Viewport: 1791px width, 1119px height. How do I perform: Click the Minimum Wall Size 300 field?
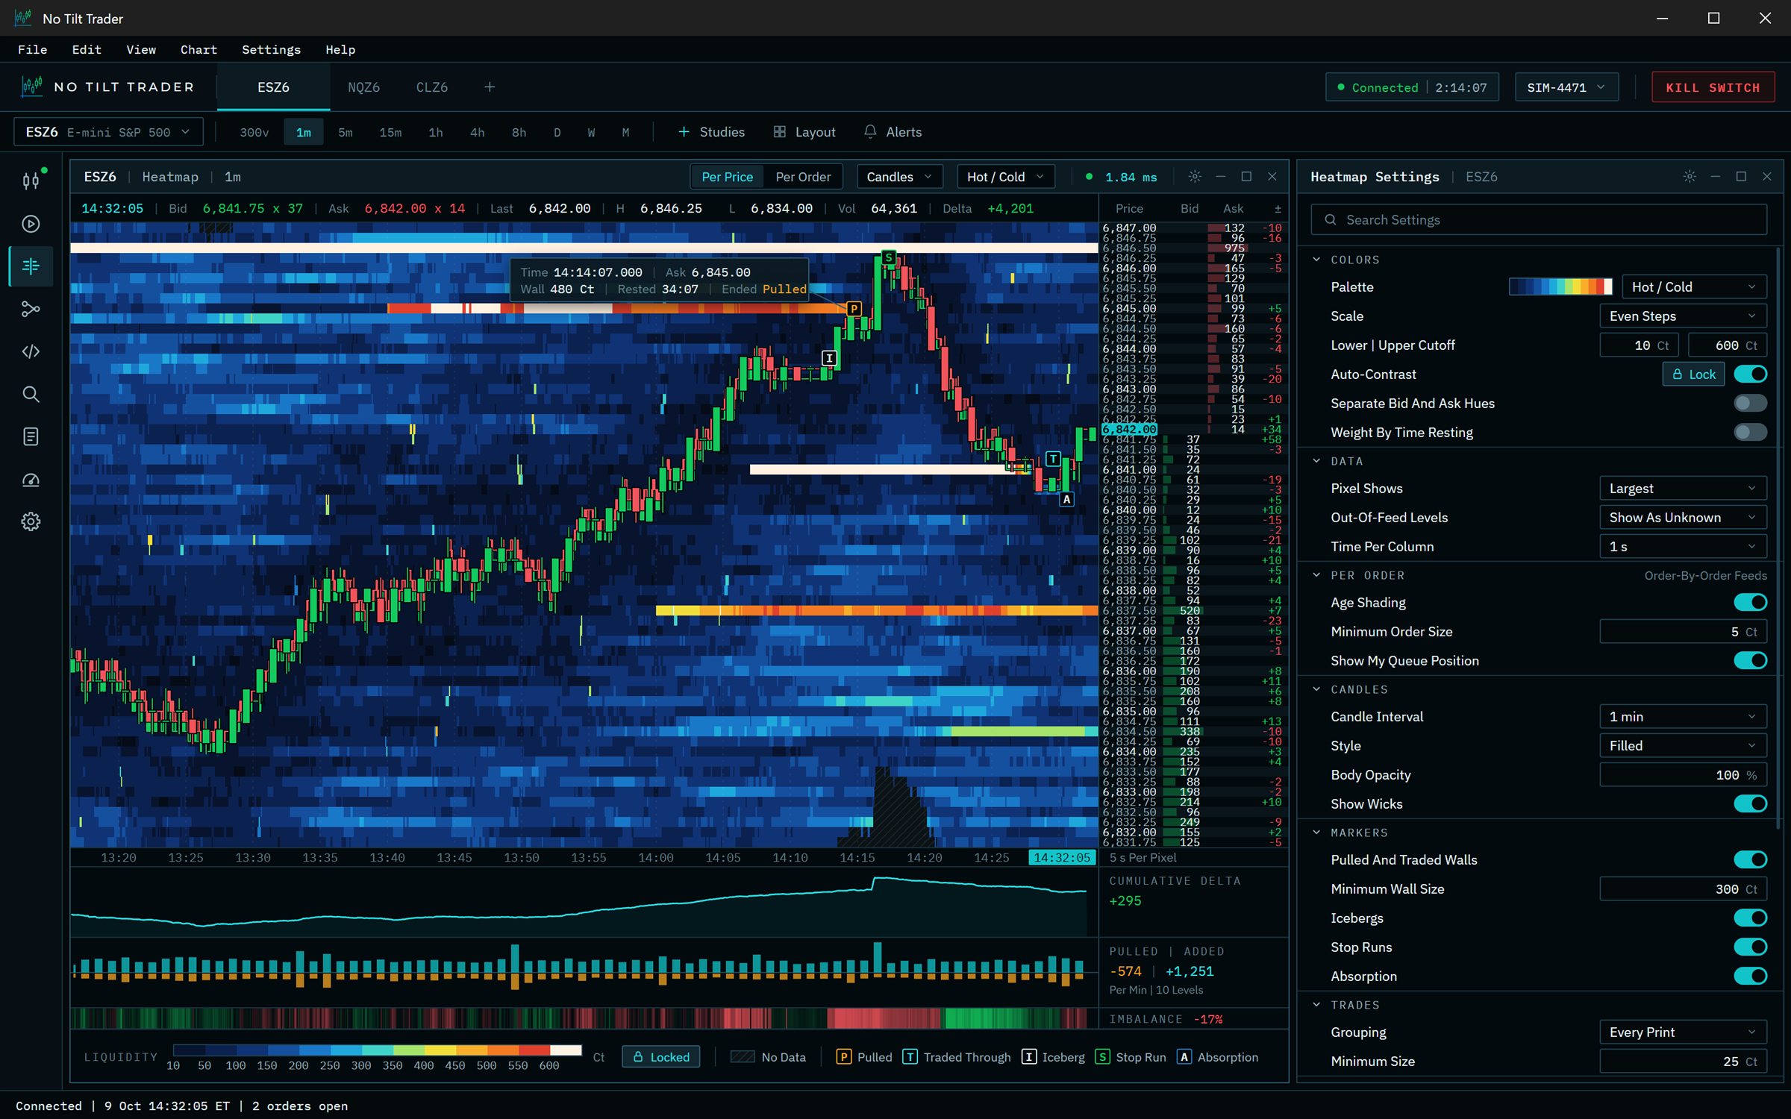tap(1683, 889)
